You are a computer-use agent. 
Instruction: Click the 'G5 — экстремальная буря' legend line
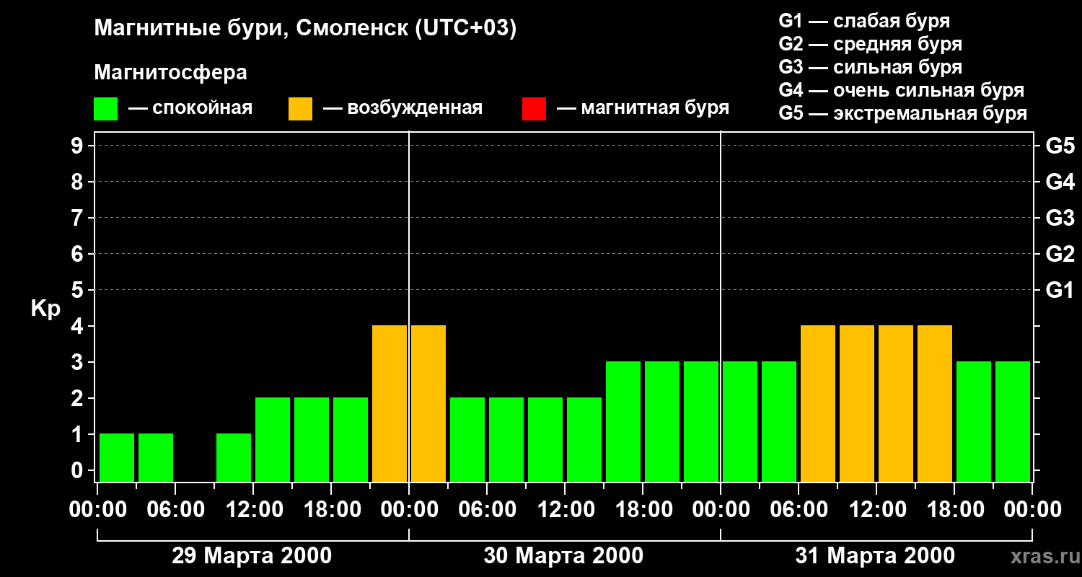(x=902, y=114)
